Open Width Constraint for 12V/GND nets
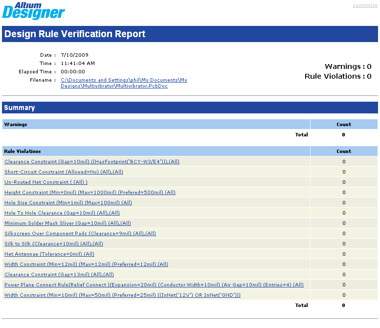The width and height of the screenshot is (380, 328). 122,295
